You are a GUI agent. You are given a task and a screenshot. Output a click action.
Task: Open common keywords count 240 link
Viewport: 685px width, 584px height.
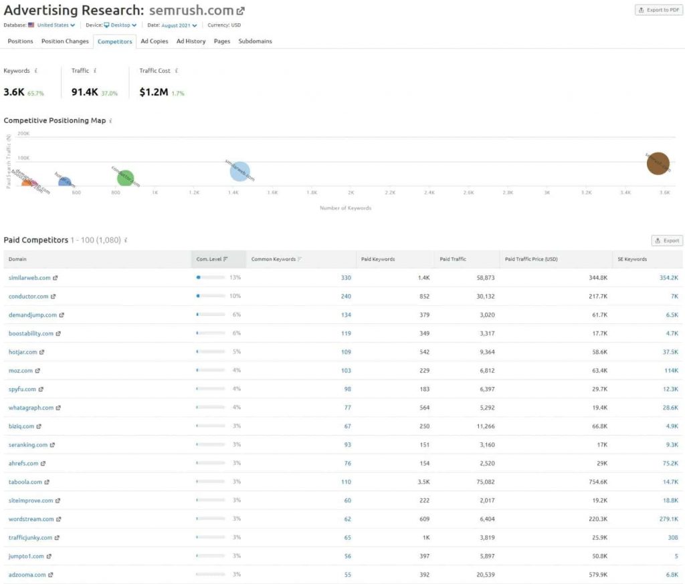pos(346,297)
